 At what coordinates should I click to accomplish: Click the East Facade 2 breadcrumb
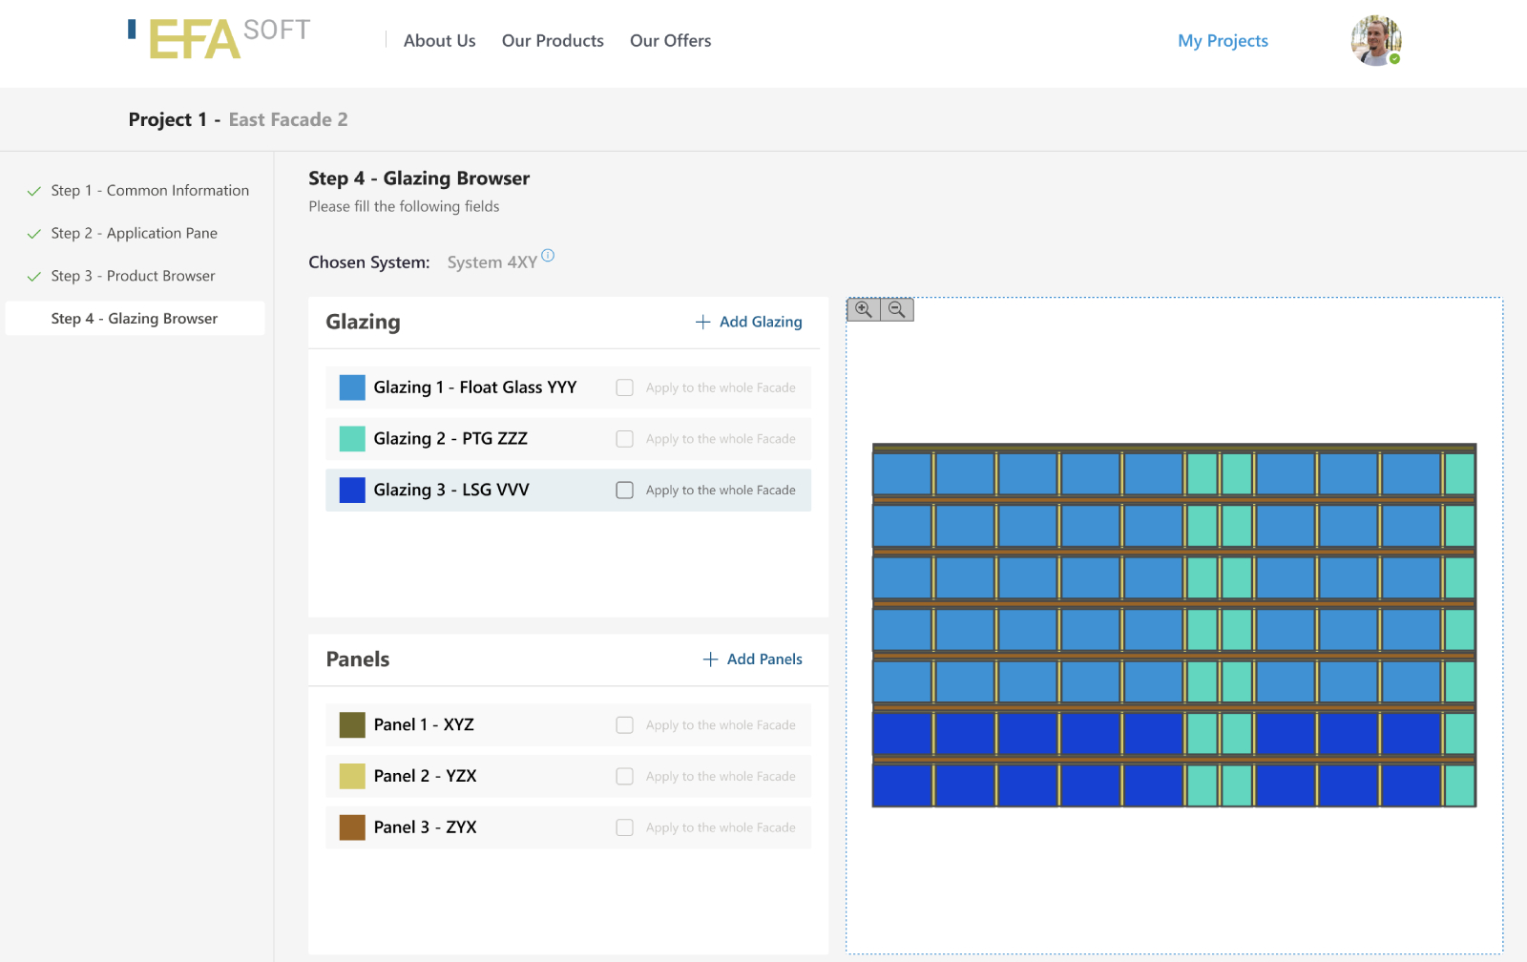[x=288, y=119]
